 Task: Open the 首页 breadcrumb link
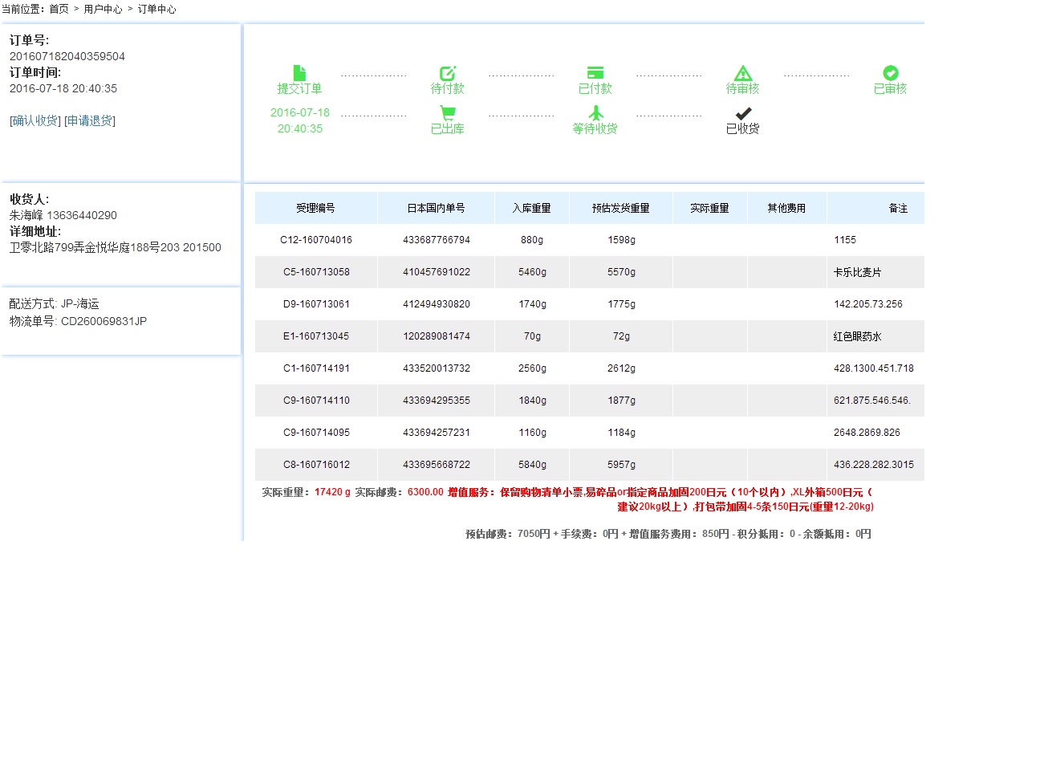pos(59,9)
